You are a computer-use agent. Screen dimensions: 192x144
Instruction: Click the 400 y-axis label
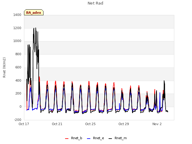[18, 81]
